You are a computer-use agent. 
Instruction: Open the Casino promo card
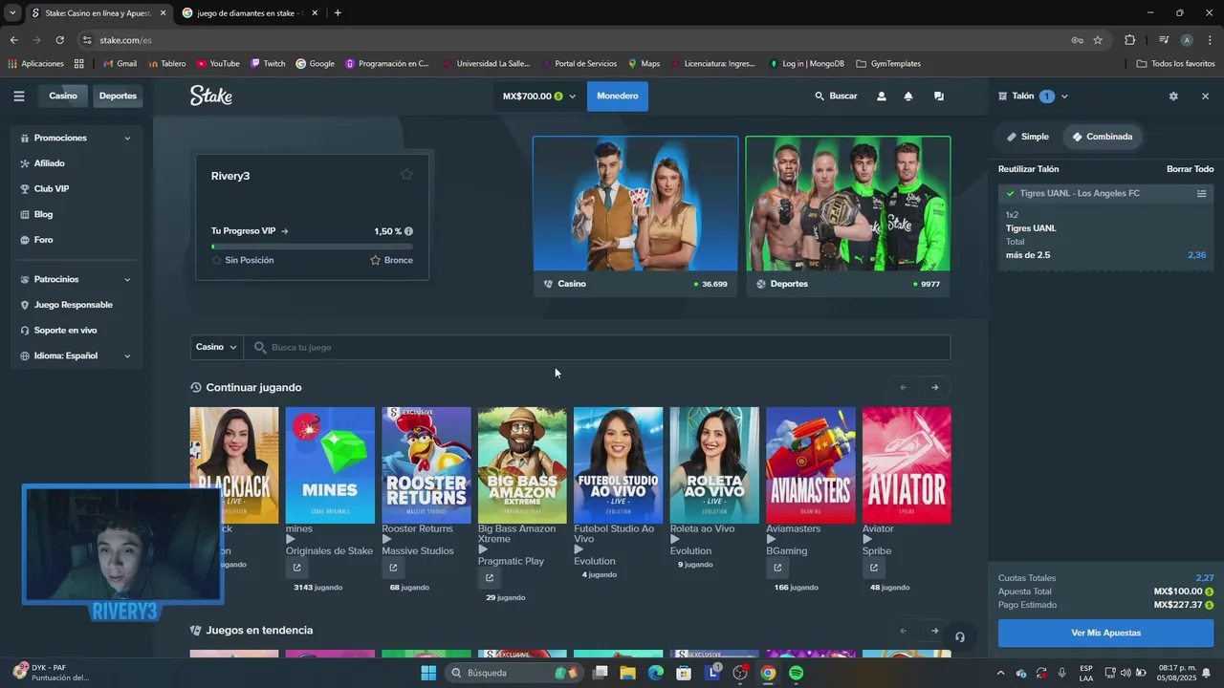click(636, 216)
